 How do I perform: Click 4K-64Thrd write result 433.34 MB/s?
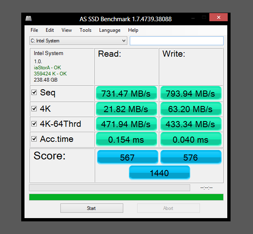[x=191, y=124]
